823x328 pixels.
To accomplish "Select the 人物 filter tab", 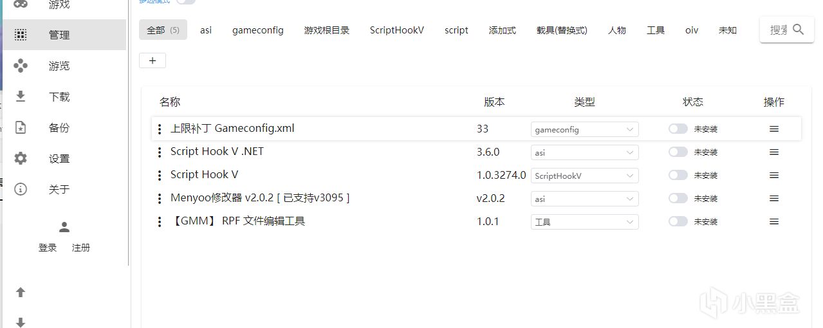I will [617, 30].
